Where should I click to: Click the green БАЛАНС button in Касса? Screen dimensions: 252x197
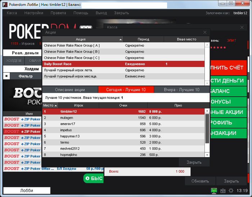click(x=228, y=91)
